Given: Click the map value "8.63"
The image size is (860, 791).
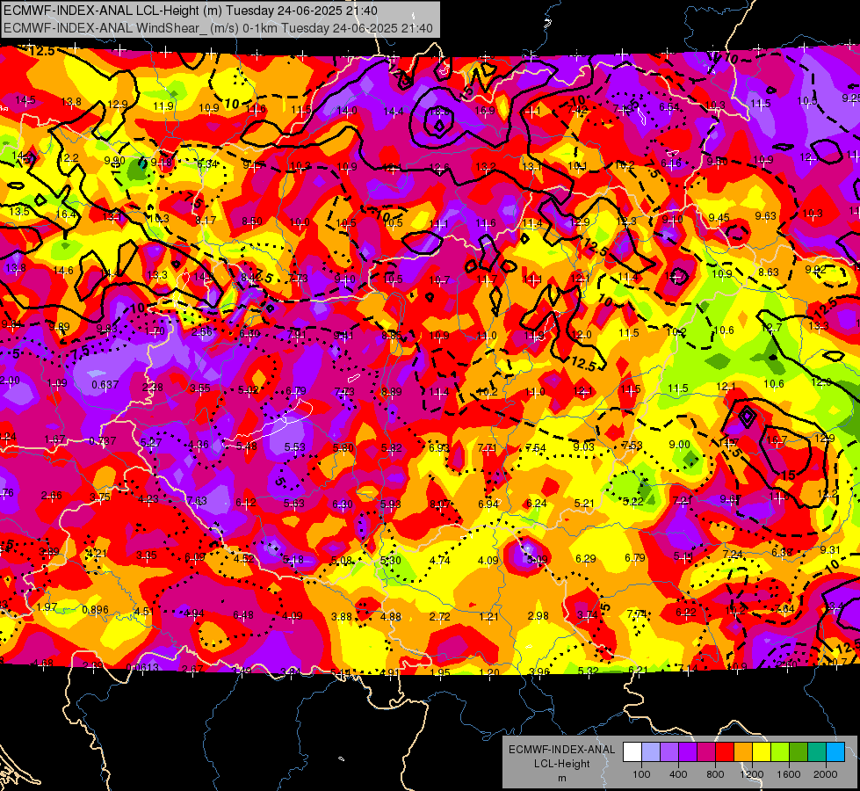Looking at the screenshot, I should [x=769, y=272].
